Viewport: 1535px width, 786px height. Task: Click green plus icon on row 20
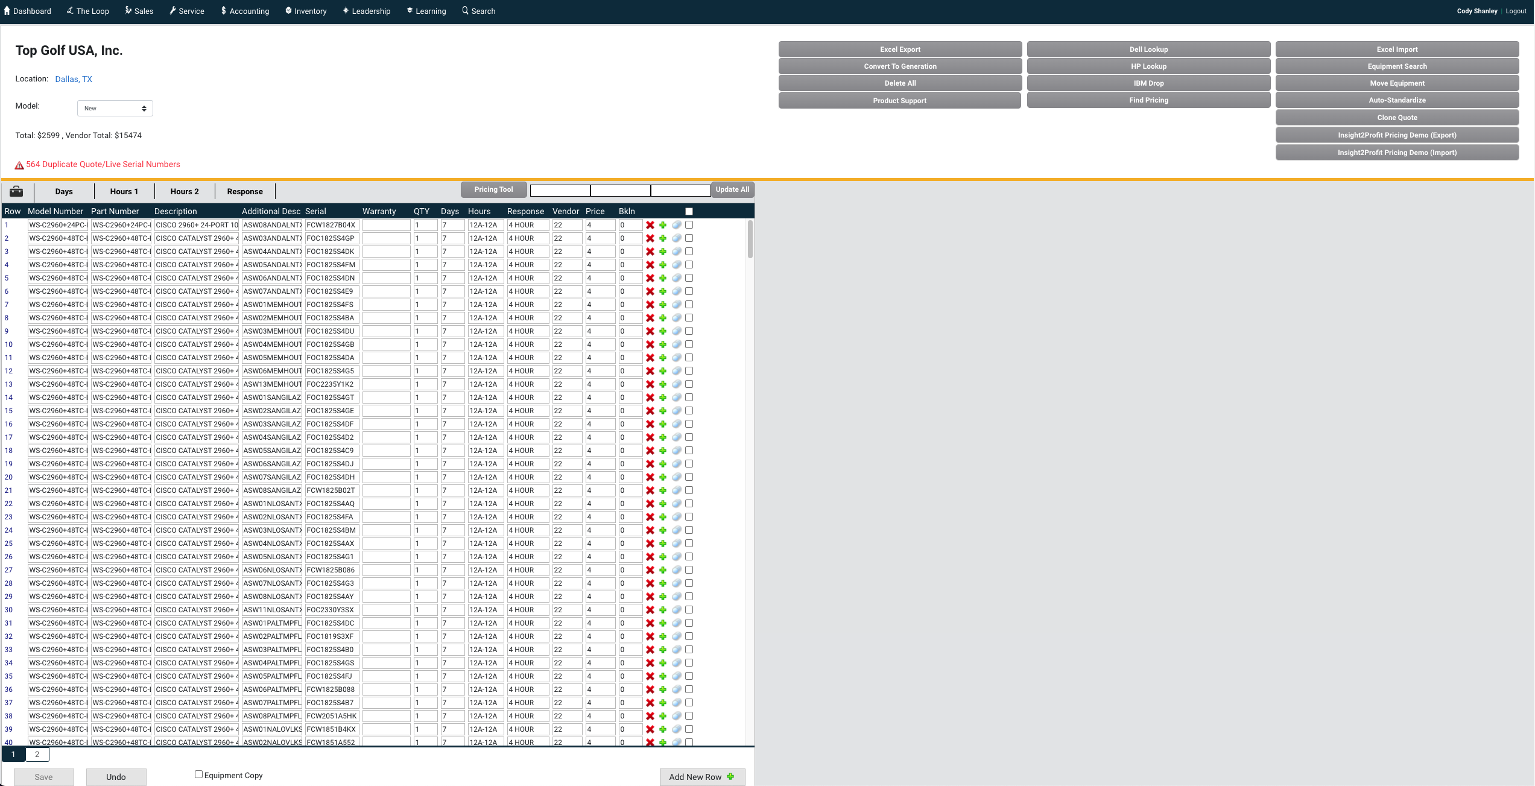point(663,477)
